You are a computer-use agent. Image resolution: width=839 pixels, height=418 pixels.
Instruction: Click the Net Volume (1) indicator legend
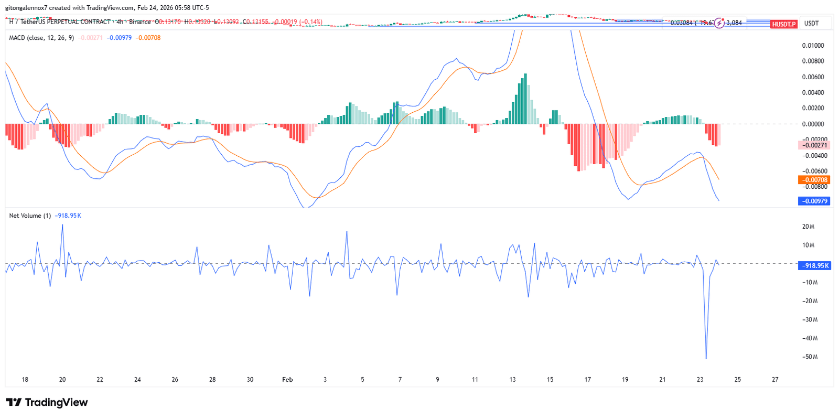click(30, 216)
